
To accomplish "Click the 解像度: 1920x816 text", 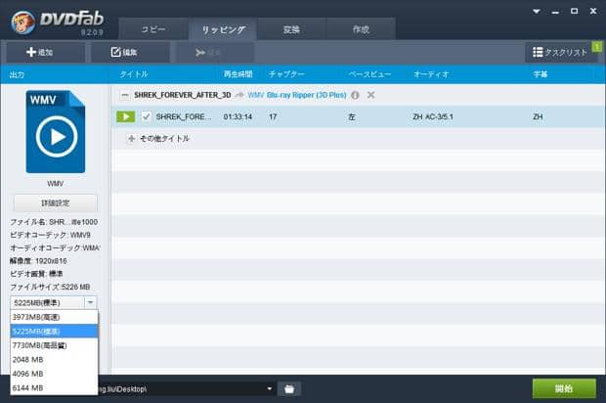I will pyautogui.click(x=38, y=261).
